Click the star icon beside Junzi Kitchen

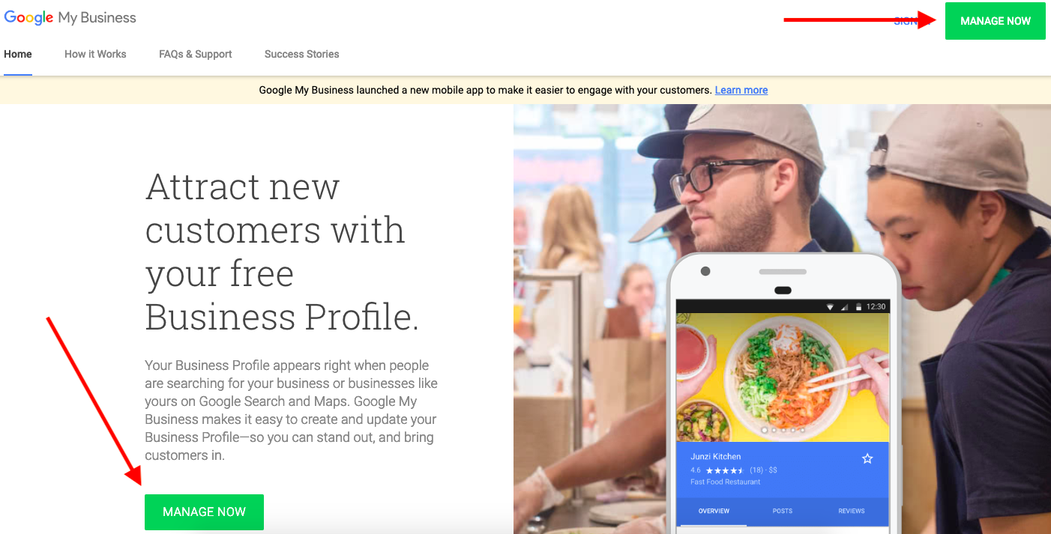[867, 458]
